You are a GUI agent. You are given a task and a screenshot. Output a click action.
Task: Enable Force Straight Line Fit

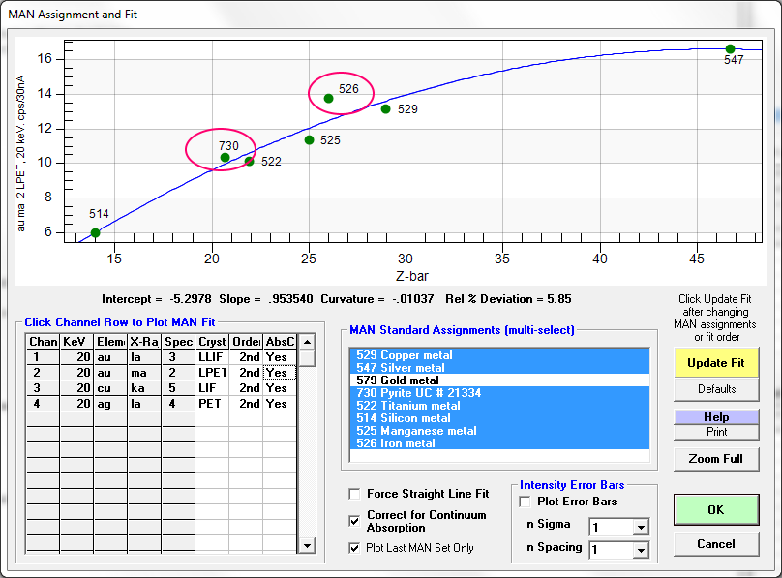click(354, 494)
